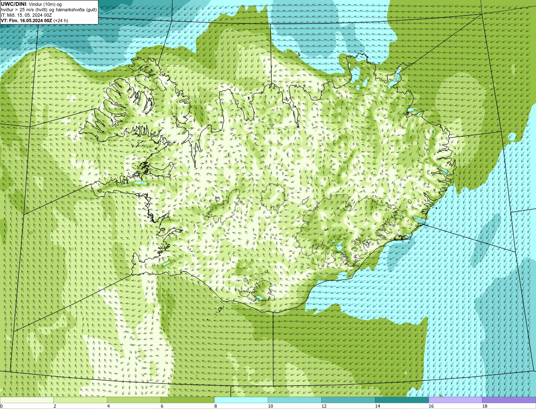This screenshot has height=409, width=536.
Task: Click the 14–16 m/s dark teal legend swatch
Action: [402, 400]
